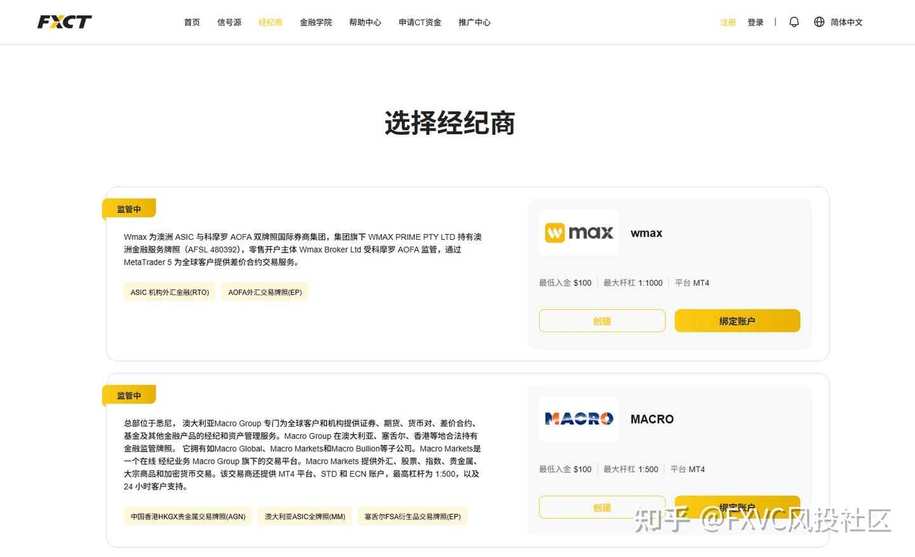Viewport: 915px width, 557px height.
Task: Click the wmax broker name text
Action: tap(646, 233)
